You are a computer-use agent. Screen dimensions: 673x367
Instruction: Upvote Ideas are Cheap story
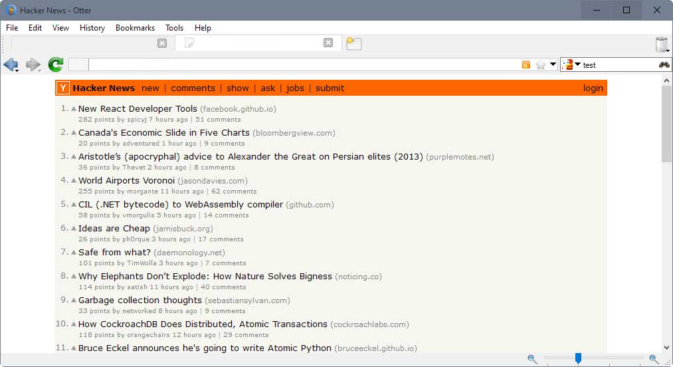pyautogui.click(x=73, y=228)
